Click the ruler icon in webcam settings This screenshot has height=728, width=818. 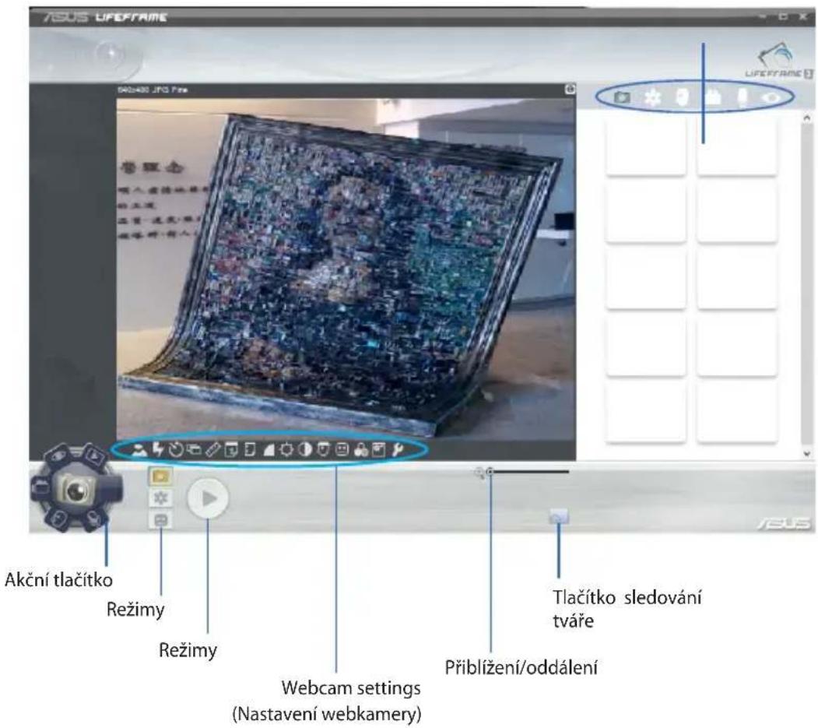212,449
